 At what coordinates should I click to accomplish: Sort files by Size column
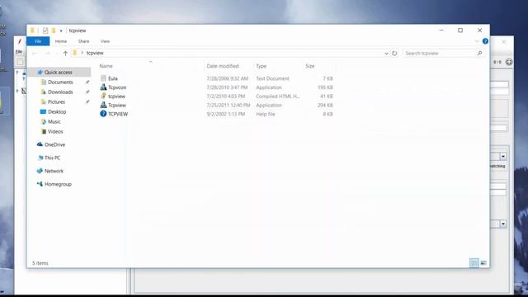(310, 66)
